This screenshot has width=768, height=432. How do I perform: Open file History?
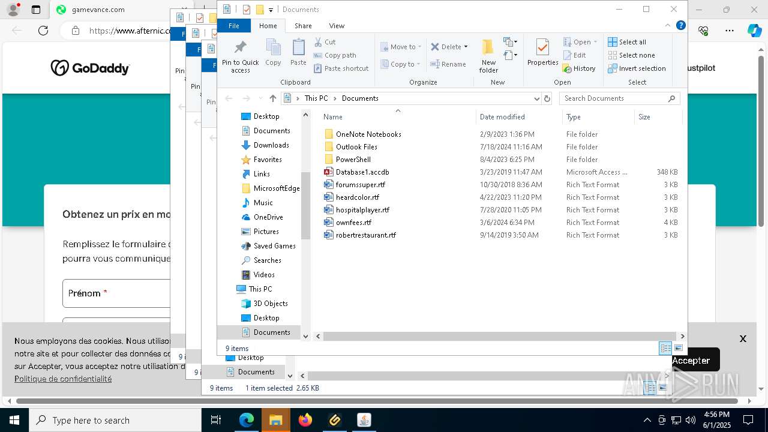pos(579,68)
